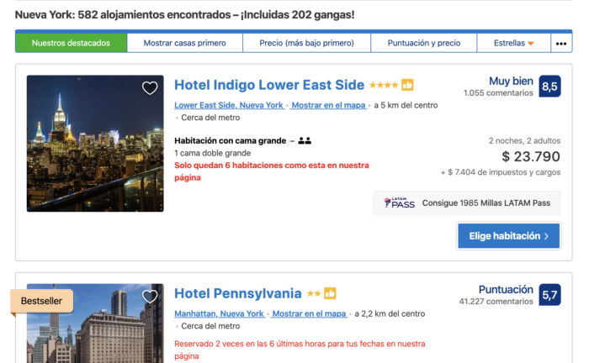Click Hotel Indigo four-star rating
The width and height of the screenshot is (589, 363).
tap(383, 85)
